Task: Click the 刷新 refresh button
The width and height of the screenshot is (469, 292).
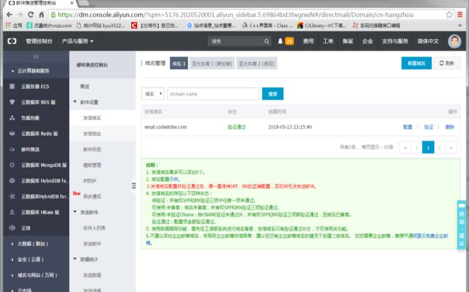Action: (x=447, y=63)
